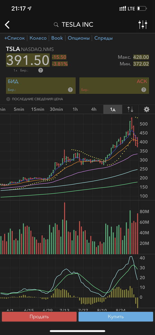Dismiss the ПОСЛЕДНИЕ СВЕДЕНИЯ ЦЕНА x icon
This screenshot has height=335, width=155.
coord(8,99)
